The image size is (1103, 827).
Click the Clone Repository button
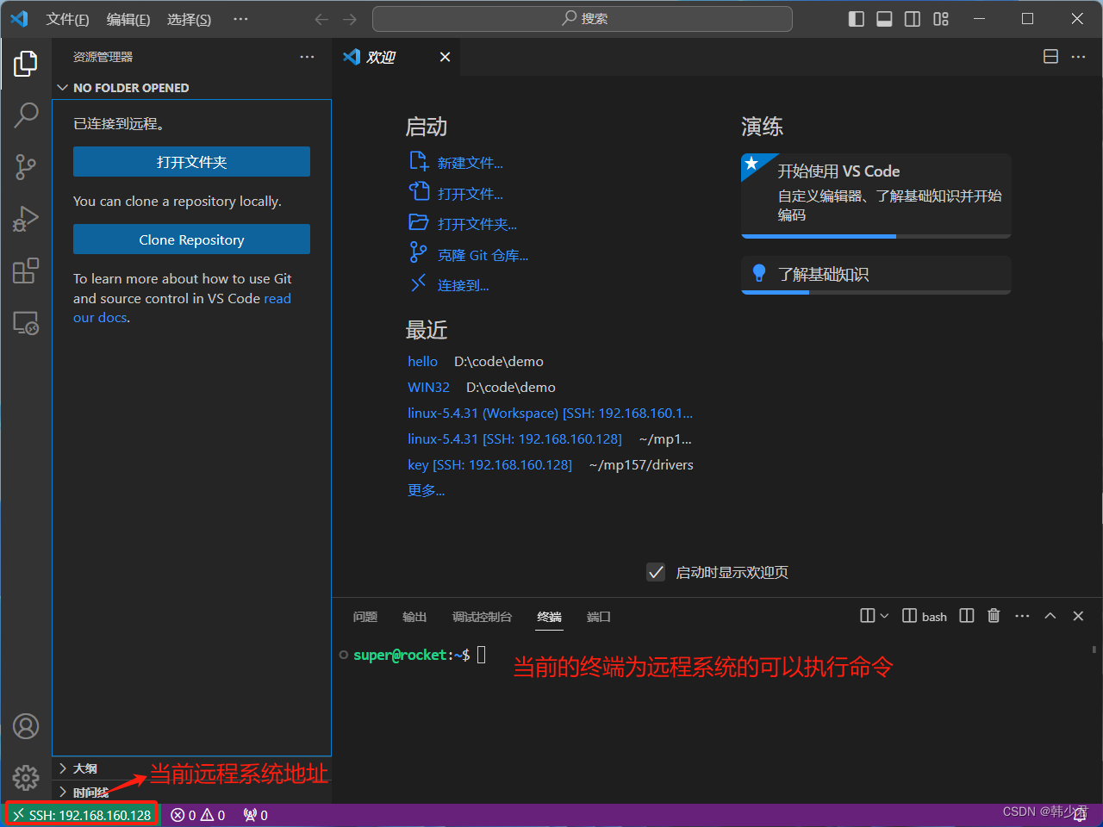pyautogui.click(x=191, y=239)
